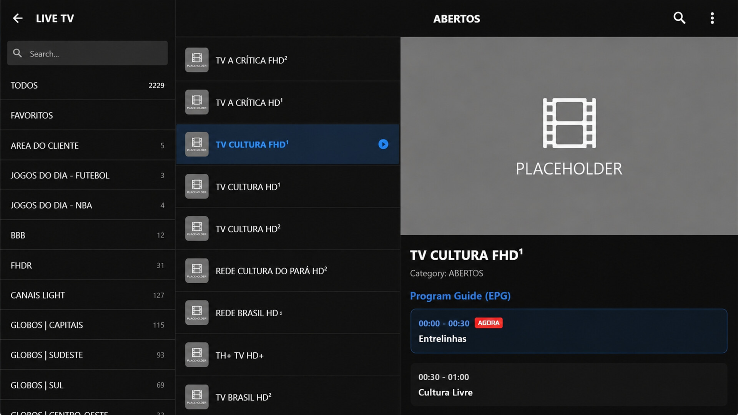This screenshot has width=738, height=415.
Task: Play TV CULTURA HD² channel
Action: (x=288, y=229)
